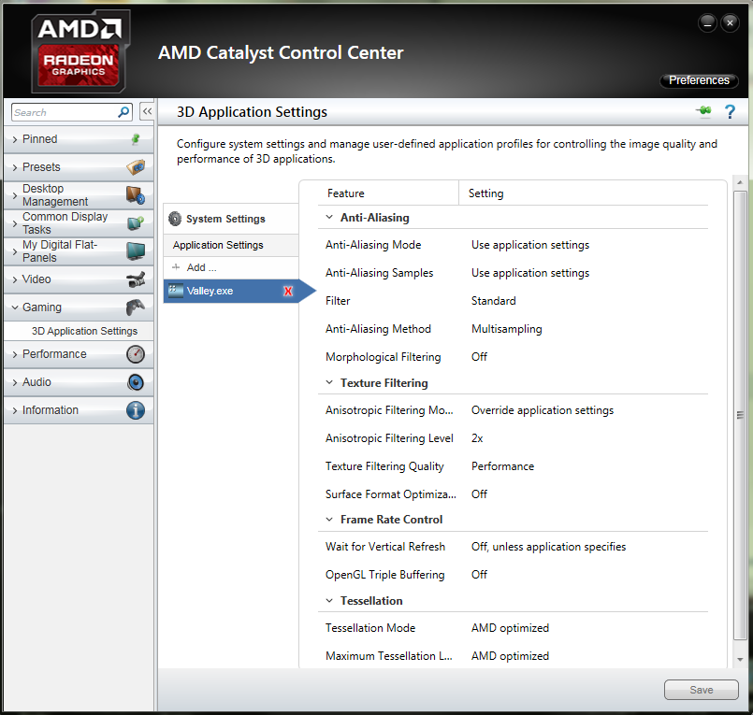Change Anti-Aliasing Mode setting value
The width and height of the screenshot is (753, 715).
pyautogui.click(x=530, y=245)
